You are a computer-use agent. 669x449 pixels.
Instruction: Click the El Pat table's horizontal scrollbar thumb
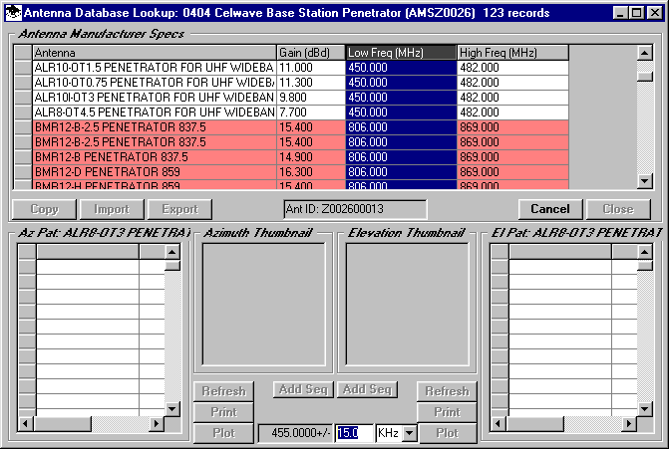coord(534,424)
